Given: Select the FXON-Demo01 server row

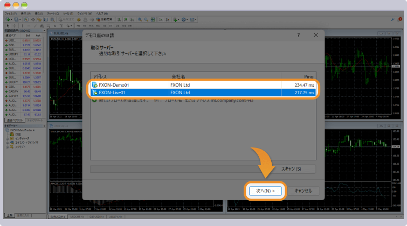Looking at the screenshot, I should pyautogui.click(x=203, y=85).
